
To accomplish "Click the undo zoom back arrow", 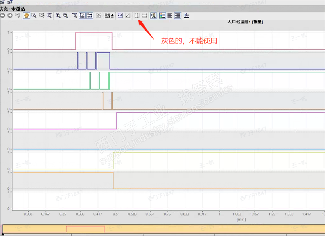I will click(2, 15).
